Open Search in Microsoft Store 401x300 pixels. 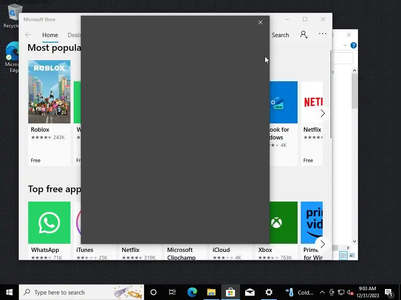click(280, 35)
